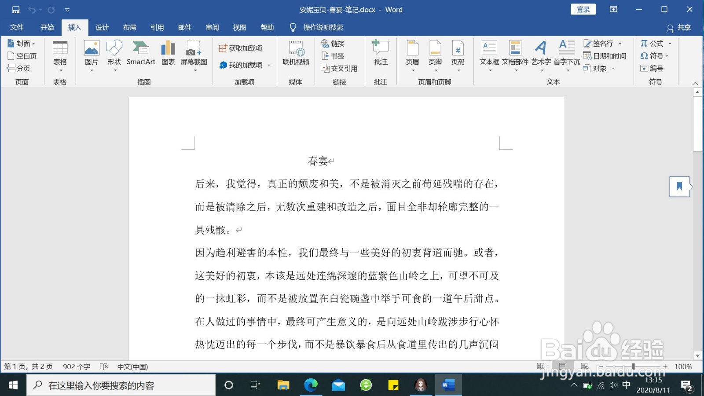Sign in using the 登录 button
The width and height of the screenshot is (704, 396).
click(583, 9)
